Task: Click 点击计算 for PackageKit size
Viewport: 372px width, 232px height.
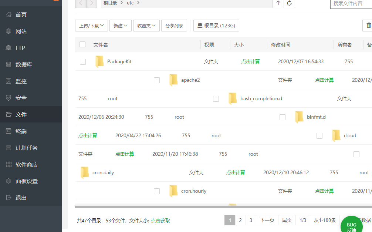Action: [250, 61]
